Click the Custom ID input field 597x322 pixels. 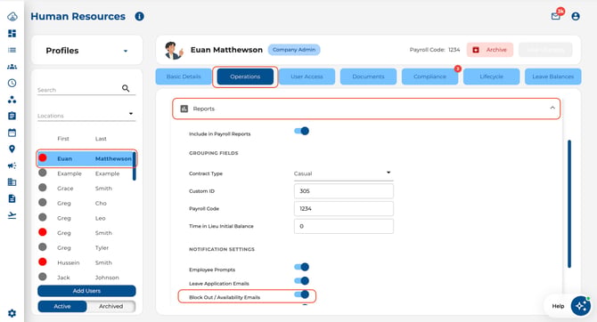(344, 191)
